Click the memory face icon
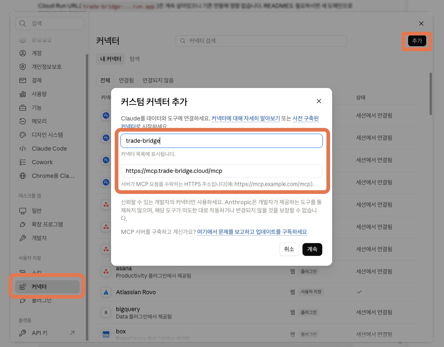 23,121
